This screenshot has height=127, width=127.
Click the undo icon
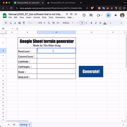tap(11, 23)
